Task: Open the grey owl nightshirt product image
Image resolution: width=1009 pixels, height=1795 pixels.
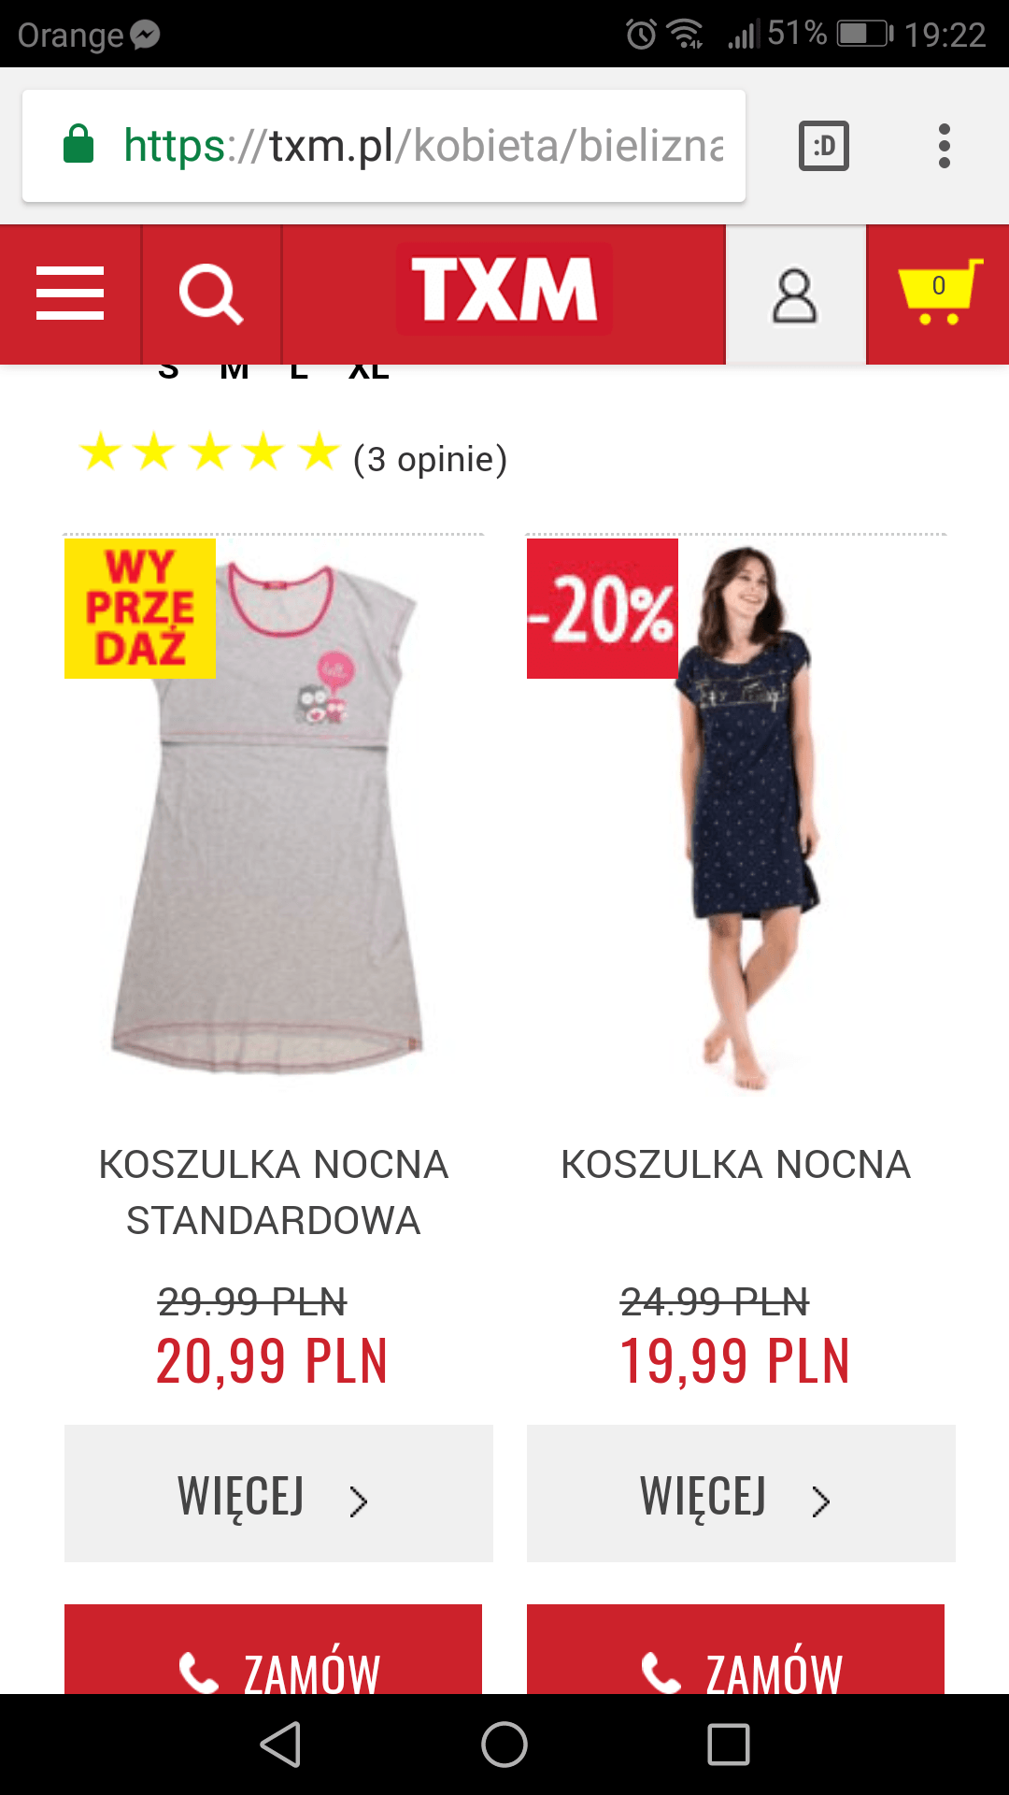Action: pyautogui.click(x=274, y=815)
